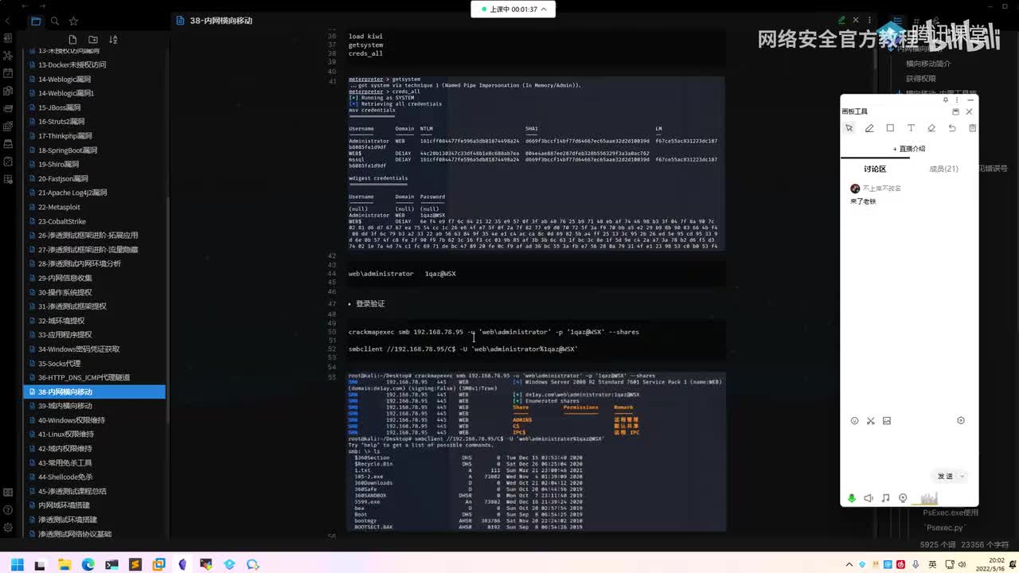Select the rectangle shape tool
Image resolution: width=1019 pixels, height=573 pixels.
pyautogui.click(x=890, y=128)
